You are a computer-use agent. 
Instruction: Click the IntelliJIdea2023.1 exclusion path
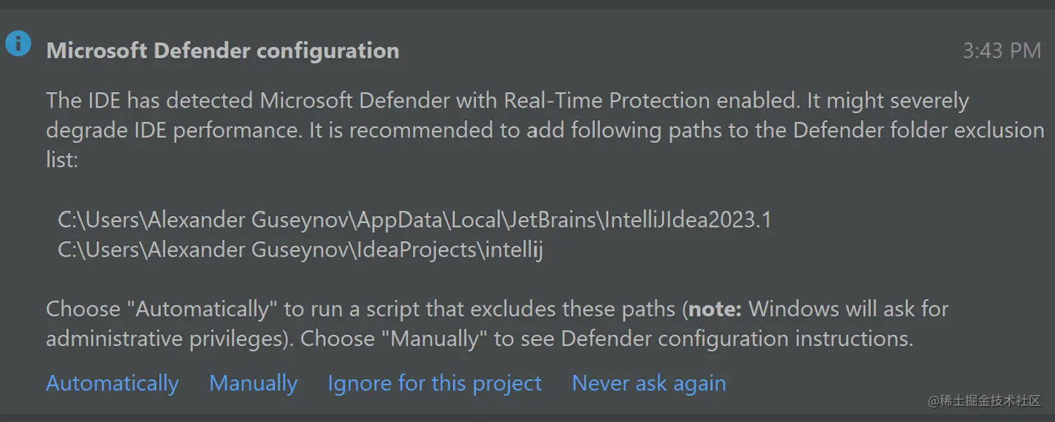pyautogui.click(x=415, y=219)
